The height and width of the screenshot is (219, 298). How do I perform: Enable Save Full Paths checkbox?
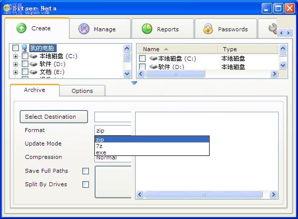point(86,171)
